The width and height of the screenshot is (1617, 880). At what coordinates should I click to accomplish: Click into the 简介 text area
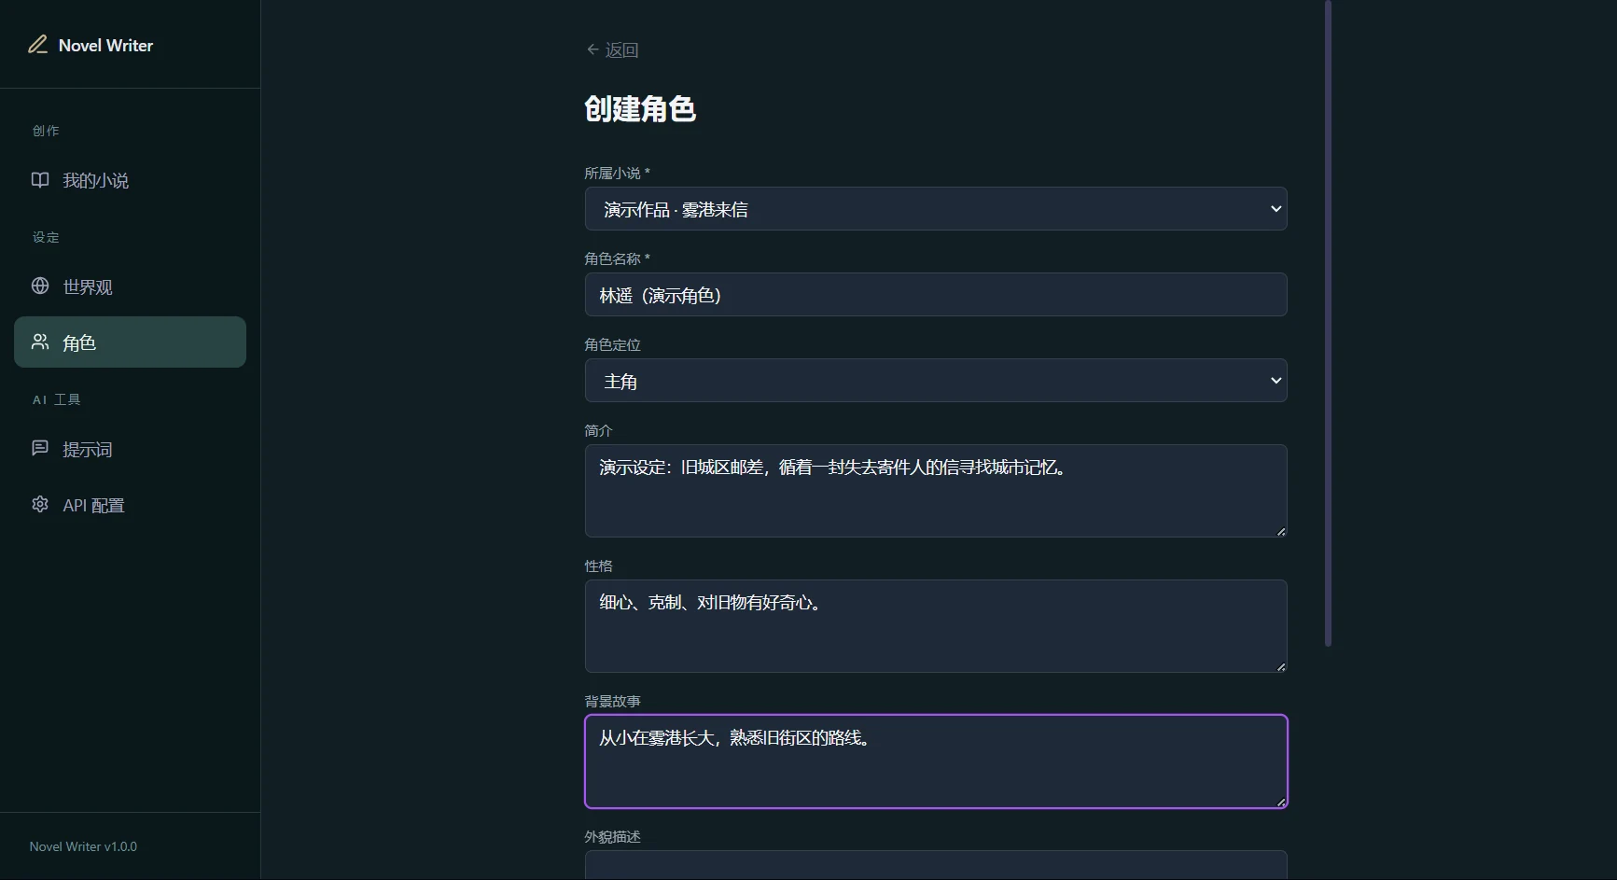[x=936, y=491]
